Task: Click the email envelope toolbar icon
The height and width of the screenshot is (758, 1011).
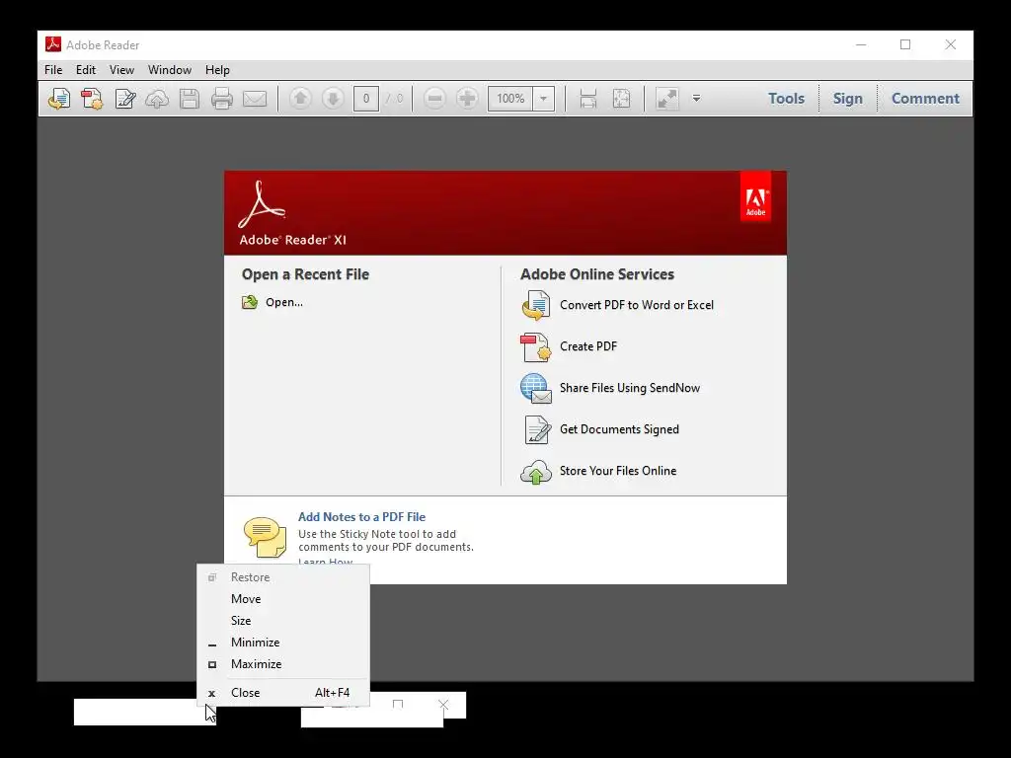Action: pyautogui.click(x=255, y=99)
